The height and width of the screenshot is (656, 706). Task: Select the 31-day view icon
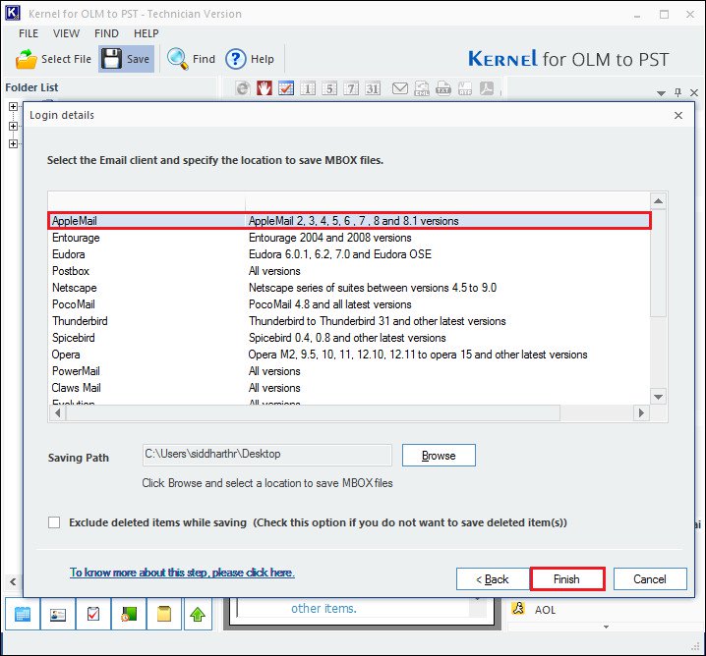click(x=373, y=88)
